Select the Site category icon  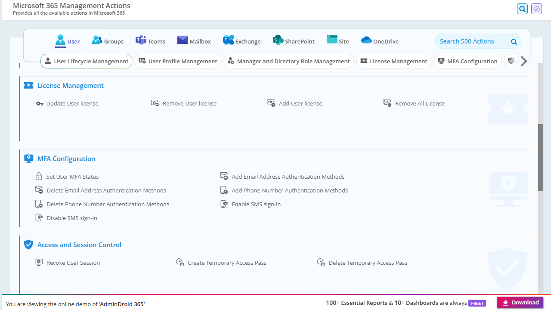click(x=332, y=40)
